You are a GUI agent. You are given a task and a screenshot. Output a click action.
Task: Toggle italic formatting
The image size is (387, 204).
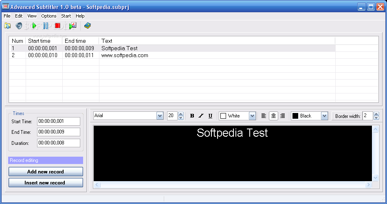(x=201, y=116)
